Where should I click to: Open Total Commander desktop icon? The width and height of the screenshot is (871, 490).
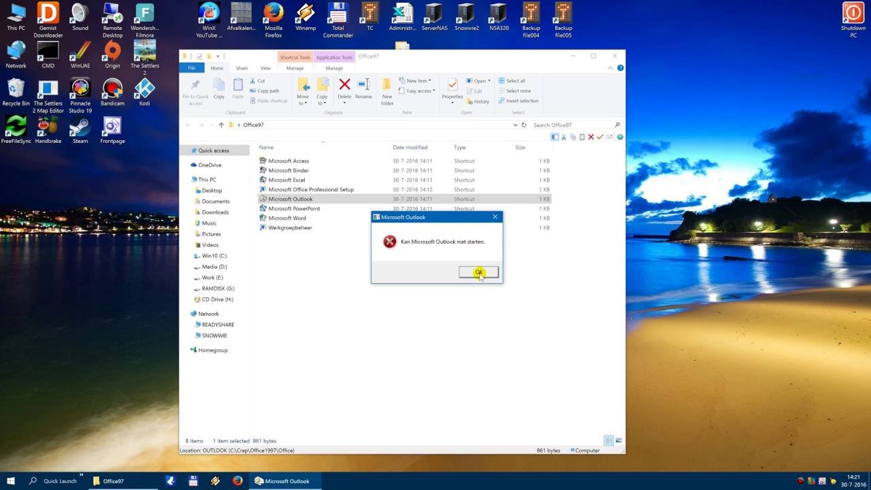(338, 20)
